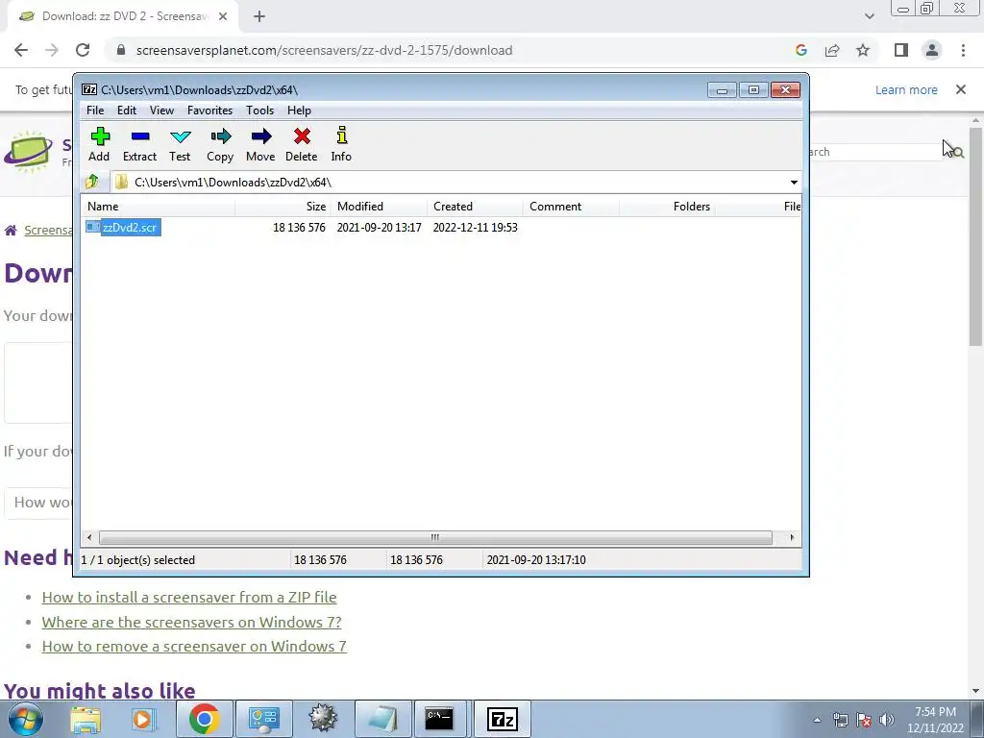Open the Favorites menu
984x738 pixels.
tap(210, 111)
